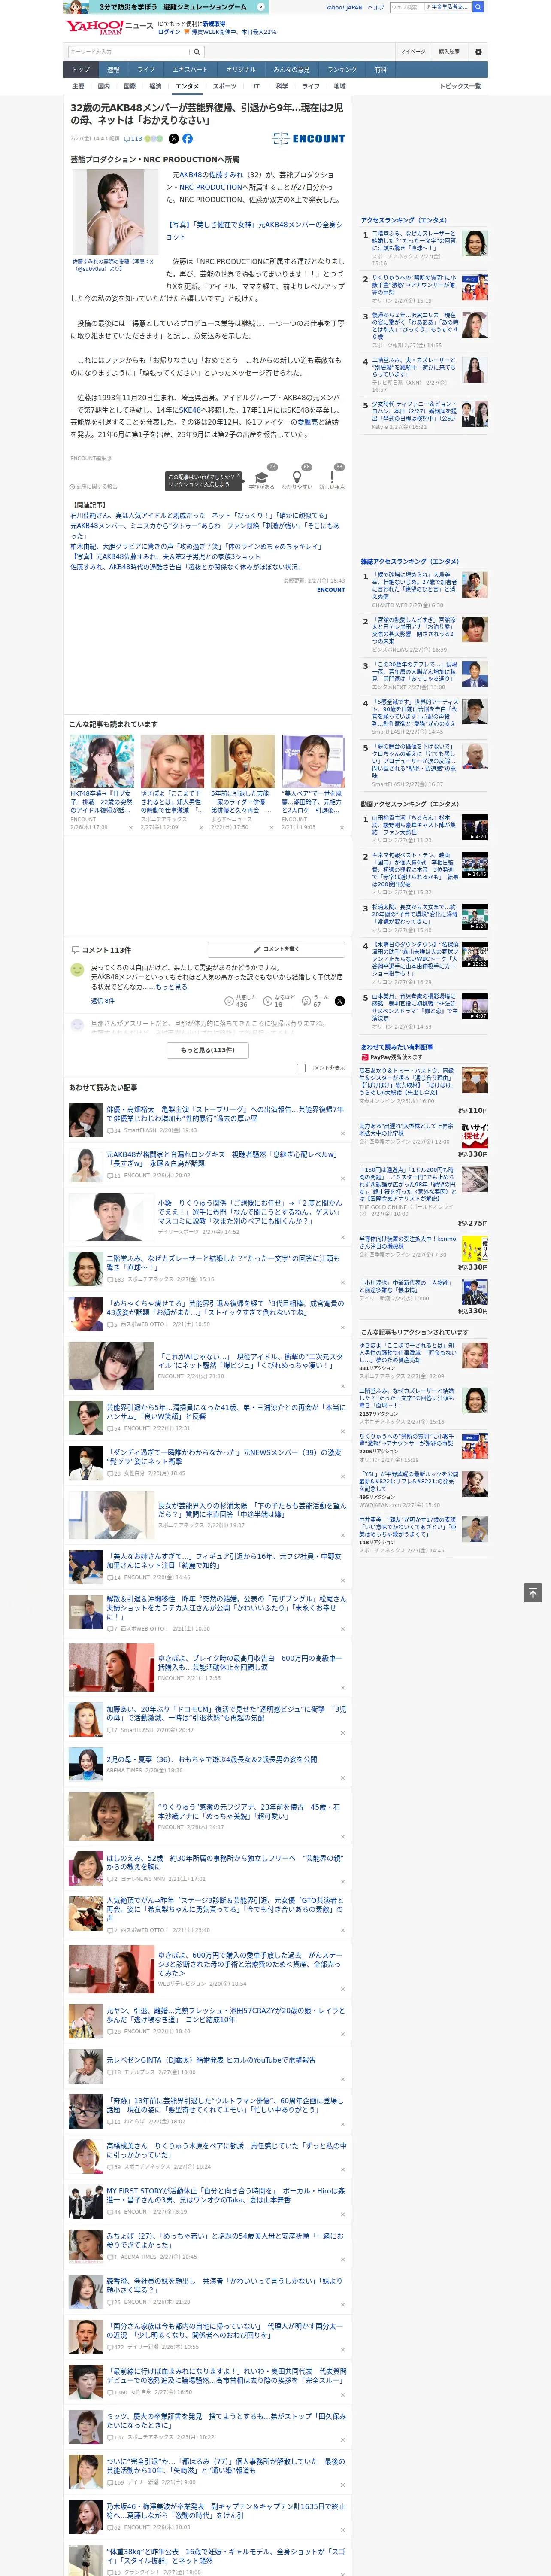Image resolution: width=551 pixels, height=2576 pixels.
Task: Expand comment with もっと見る link
Action: tap(171, 987)
